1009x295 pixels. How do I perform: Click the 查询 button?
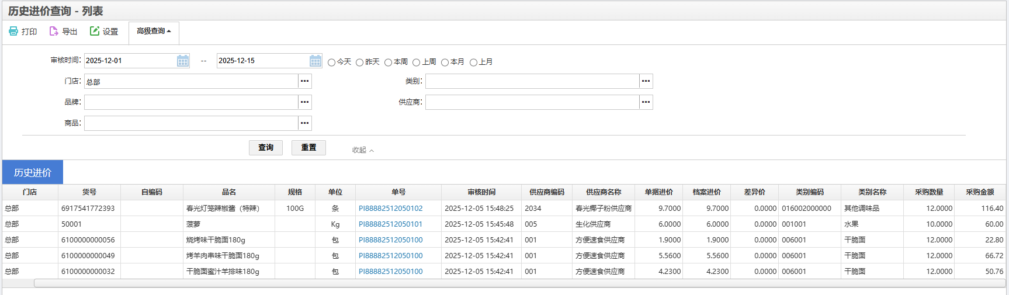pyautogui.click(x=266, y=148)
